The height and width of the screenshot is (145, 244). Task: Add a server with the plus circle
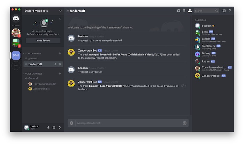pyautogui.click(x=16, y=66)
